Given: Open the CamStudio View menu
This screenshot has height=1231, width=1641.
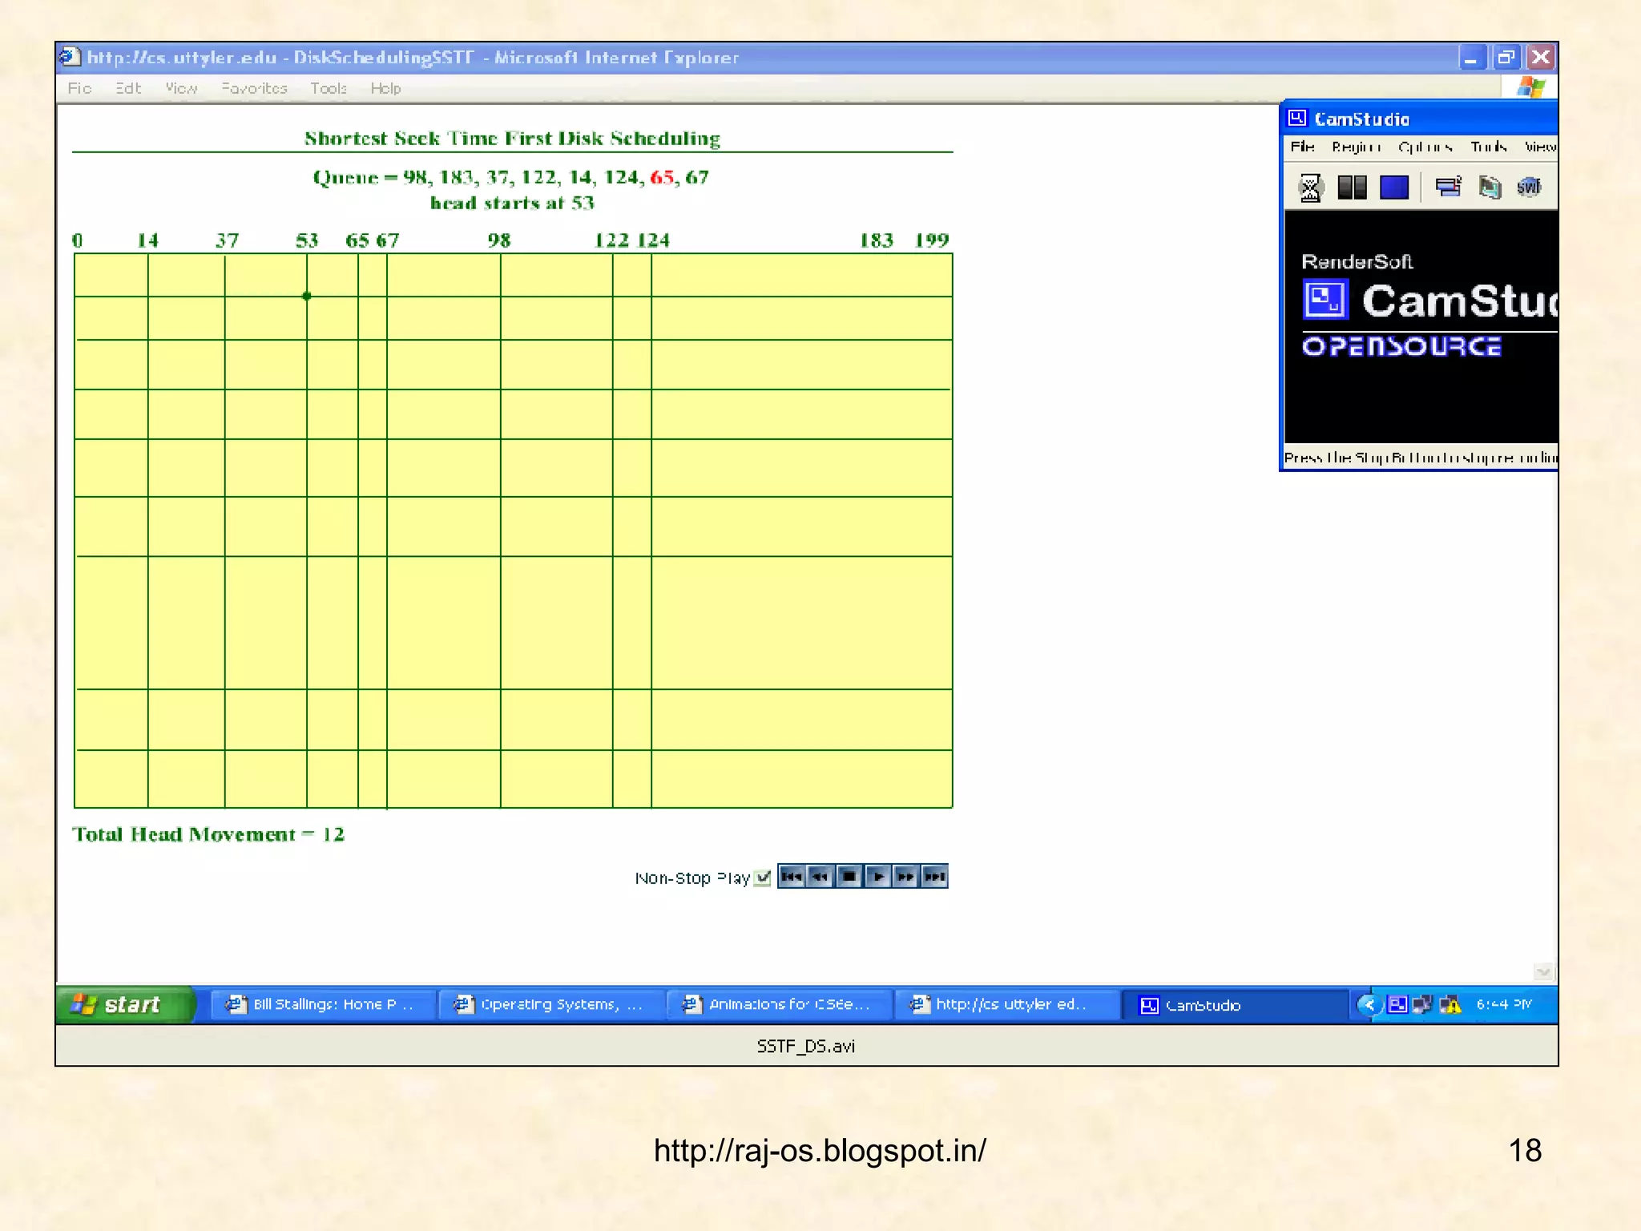Looking at the screenshot, I should [1540, 147].
